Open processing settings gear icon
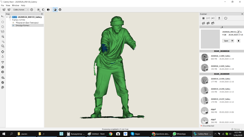 pos(32,10)
